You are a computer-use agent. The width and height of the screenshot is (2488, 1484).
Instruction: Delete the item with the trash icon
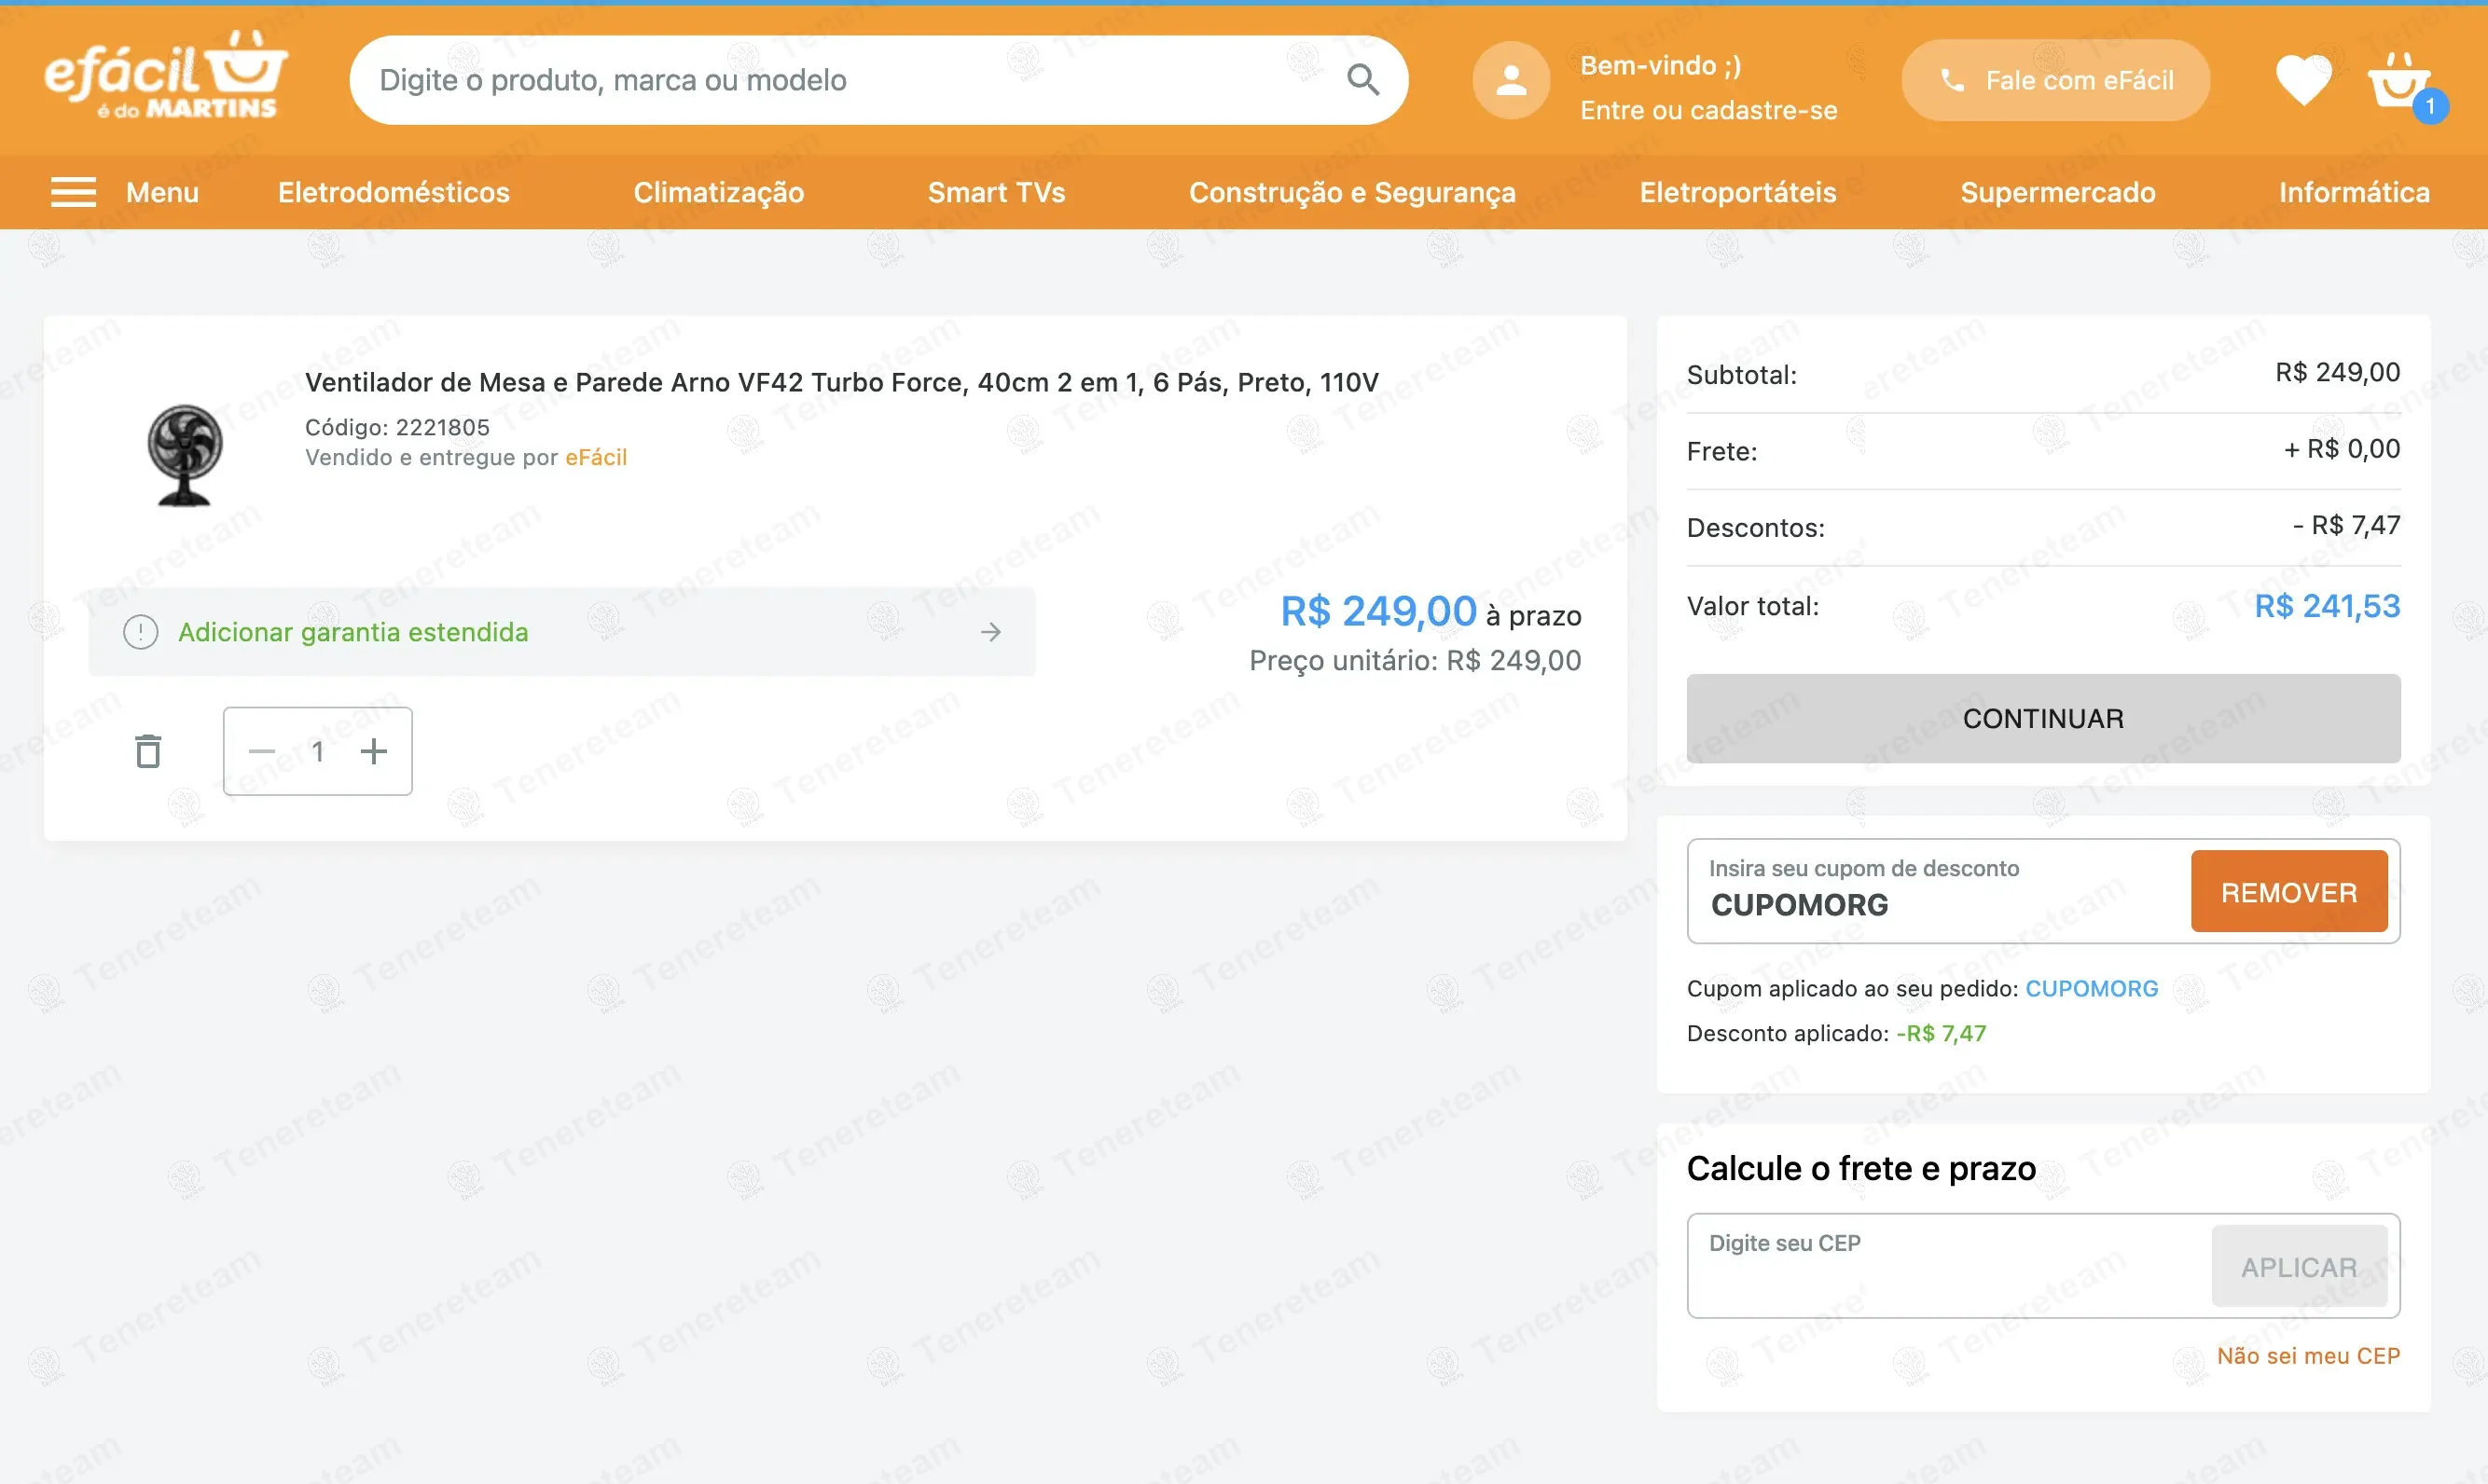(x=148, y=751)
